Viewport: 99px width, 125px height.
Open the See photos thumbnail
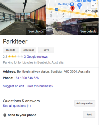[23, 17]
